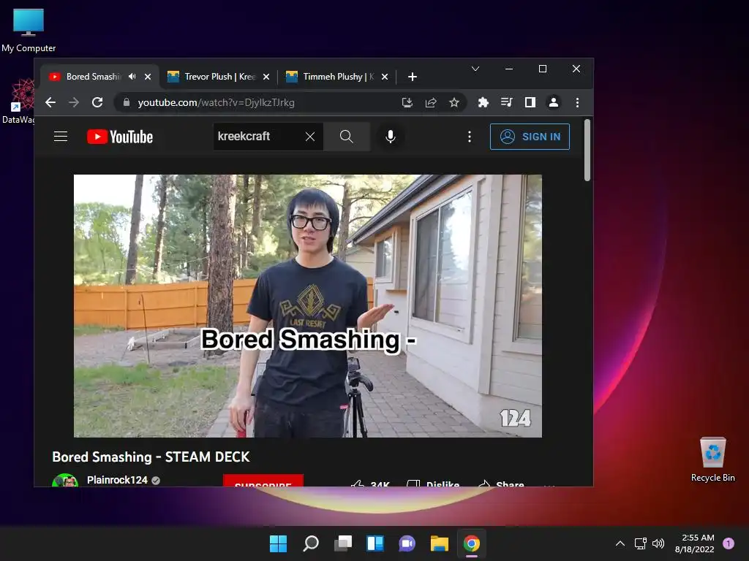Screen dimensions: 749x561
Task: Share this page from the address bar
Action: click(x=431, y=102)
